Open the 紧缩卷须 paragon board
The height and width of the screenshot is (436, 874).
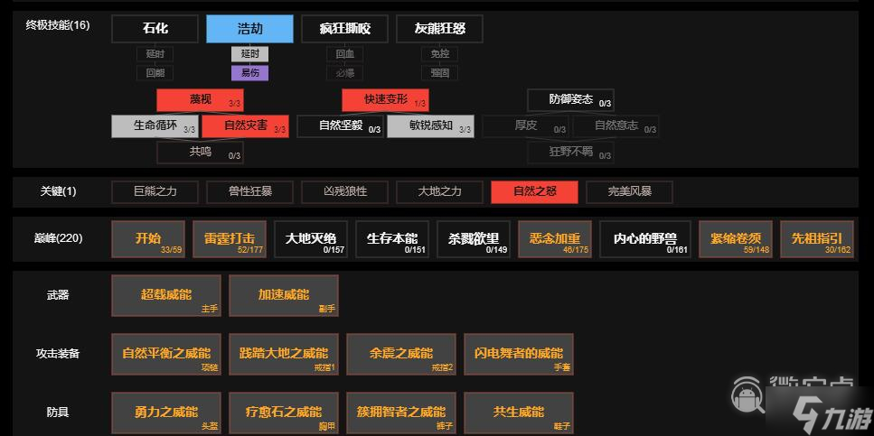point(736,239)
